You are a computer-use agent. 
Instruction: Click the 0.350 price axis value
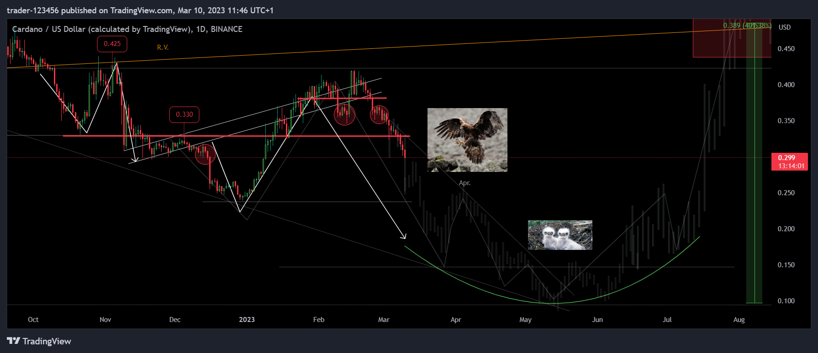click(786, 121)
